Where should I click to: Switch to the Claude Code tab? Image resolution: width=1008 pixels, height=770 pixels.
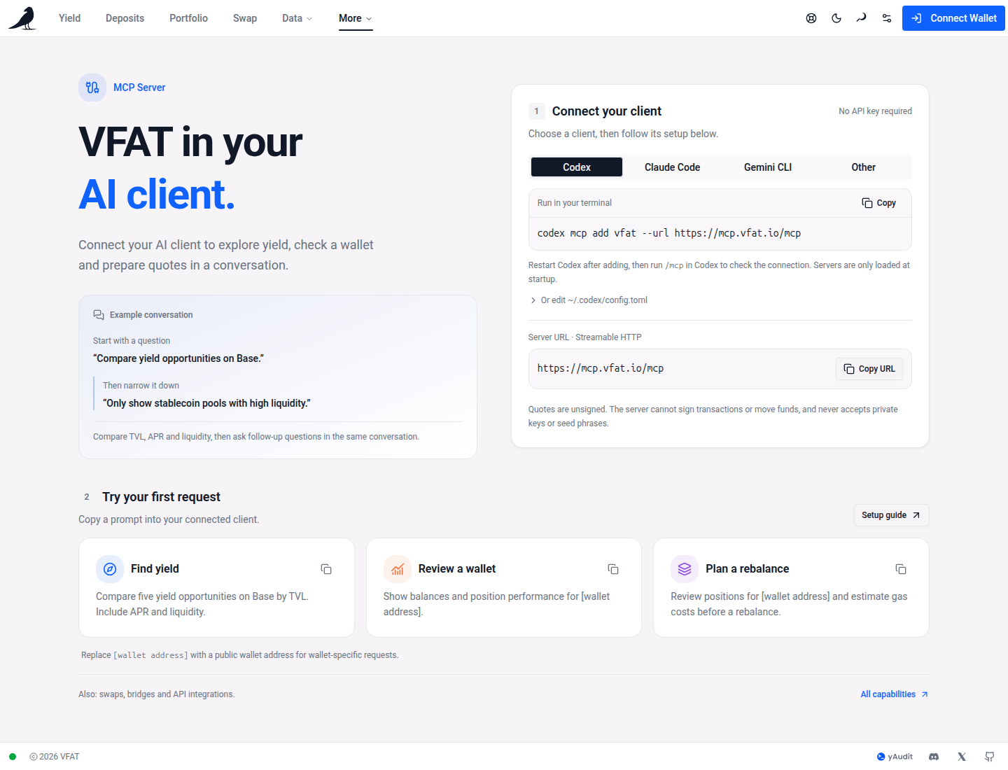[672, 167]
